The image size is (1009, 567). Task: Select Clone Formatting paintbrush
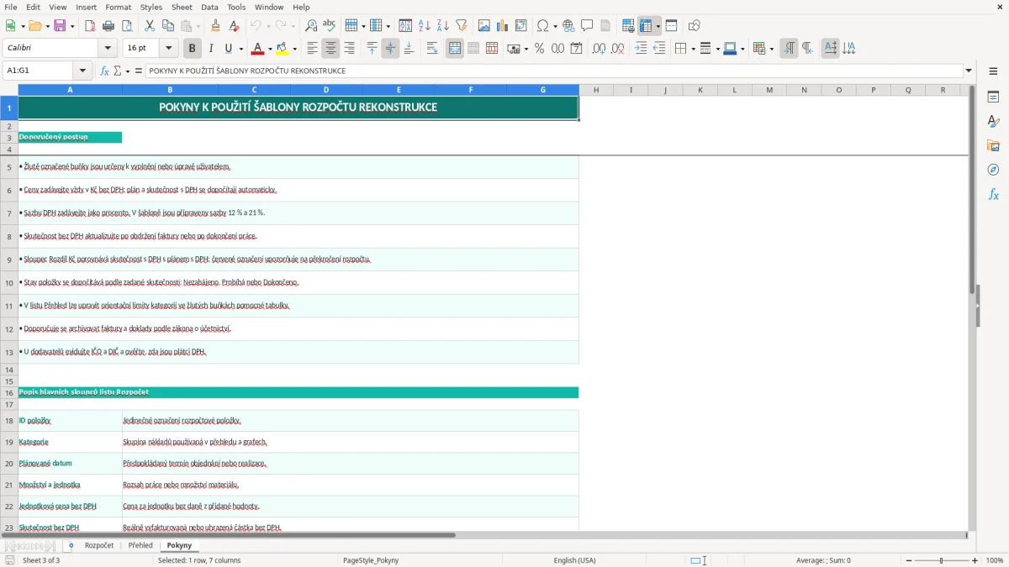(x=216, y=26)
